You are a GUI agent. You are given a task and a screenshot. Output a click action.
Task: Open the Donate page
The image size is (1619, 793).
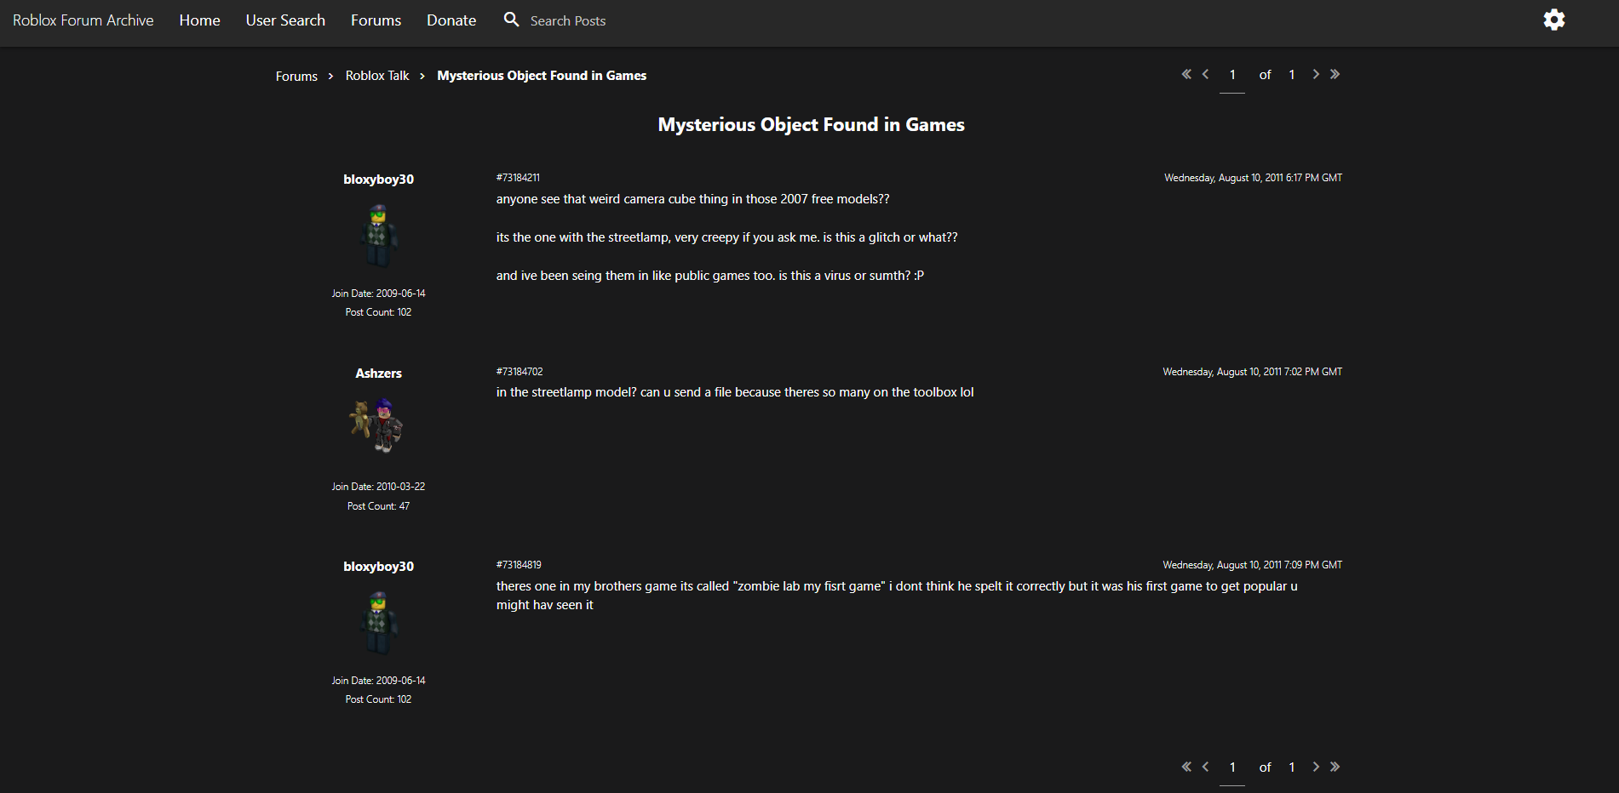click(x=451, y=20)
